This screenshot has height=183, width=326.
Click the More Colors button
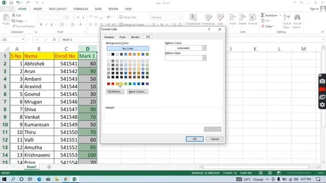pyautogui.click(x=137, y=91)
